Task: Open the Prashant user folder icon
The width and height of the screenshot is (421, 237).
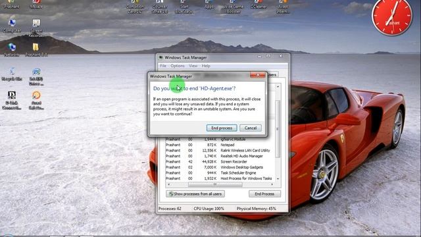Action: [x=12, y=4]
